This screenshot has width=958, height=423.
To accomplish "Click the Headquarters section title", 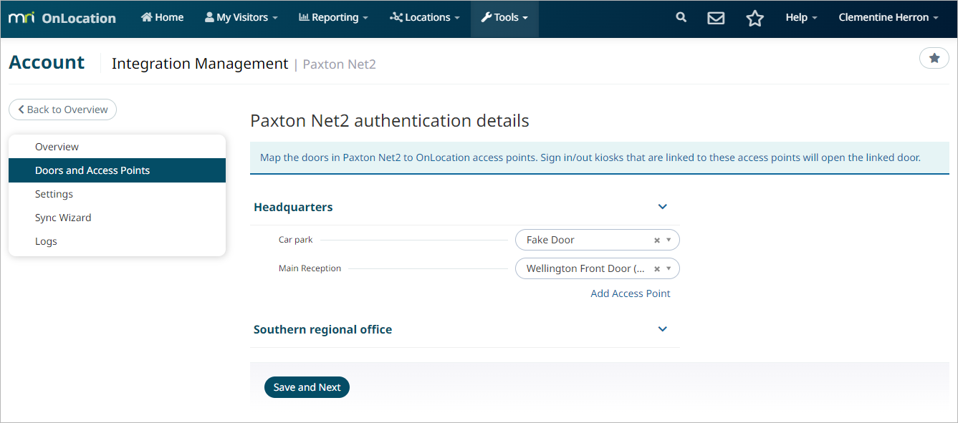I will point(293,207).
